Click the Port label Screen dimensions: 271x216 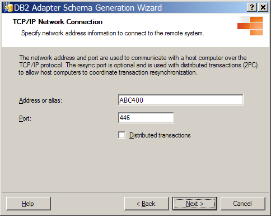click(25, 118)
